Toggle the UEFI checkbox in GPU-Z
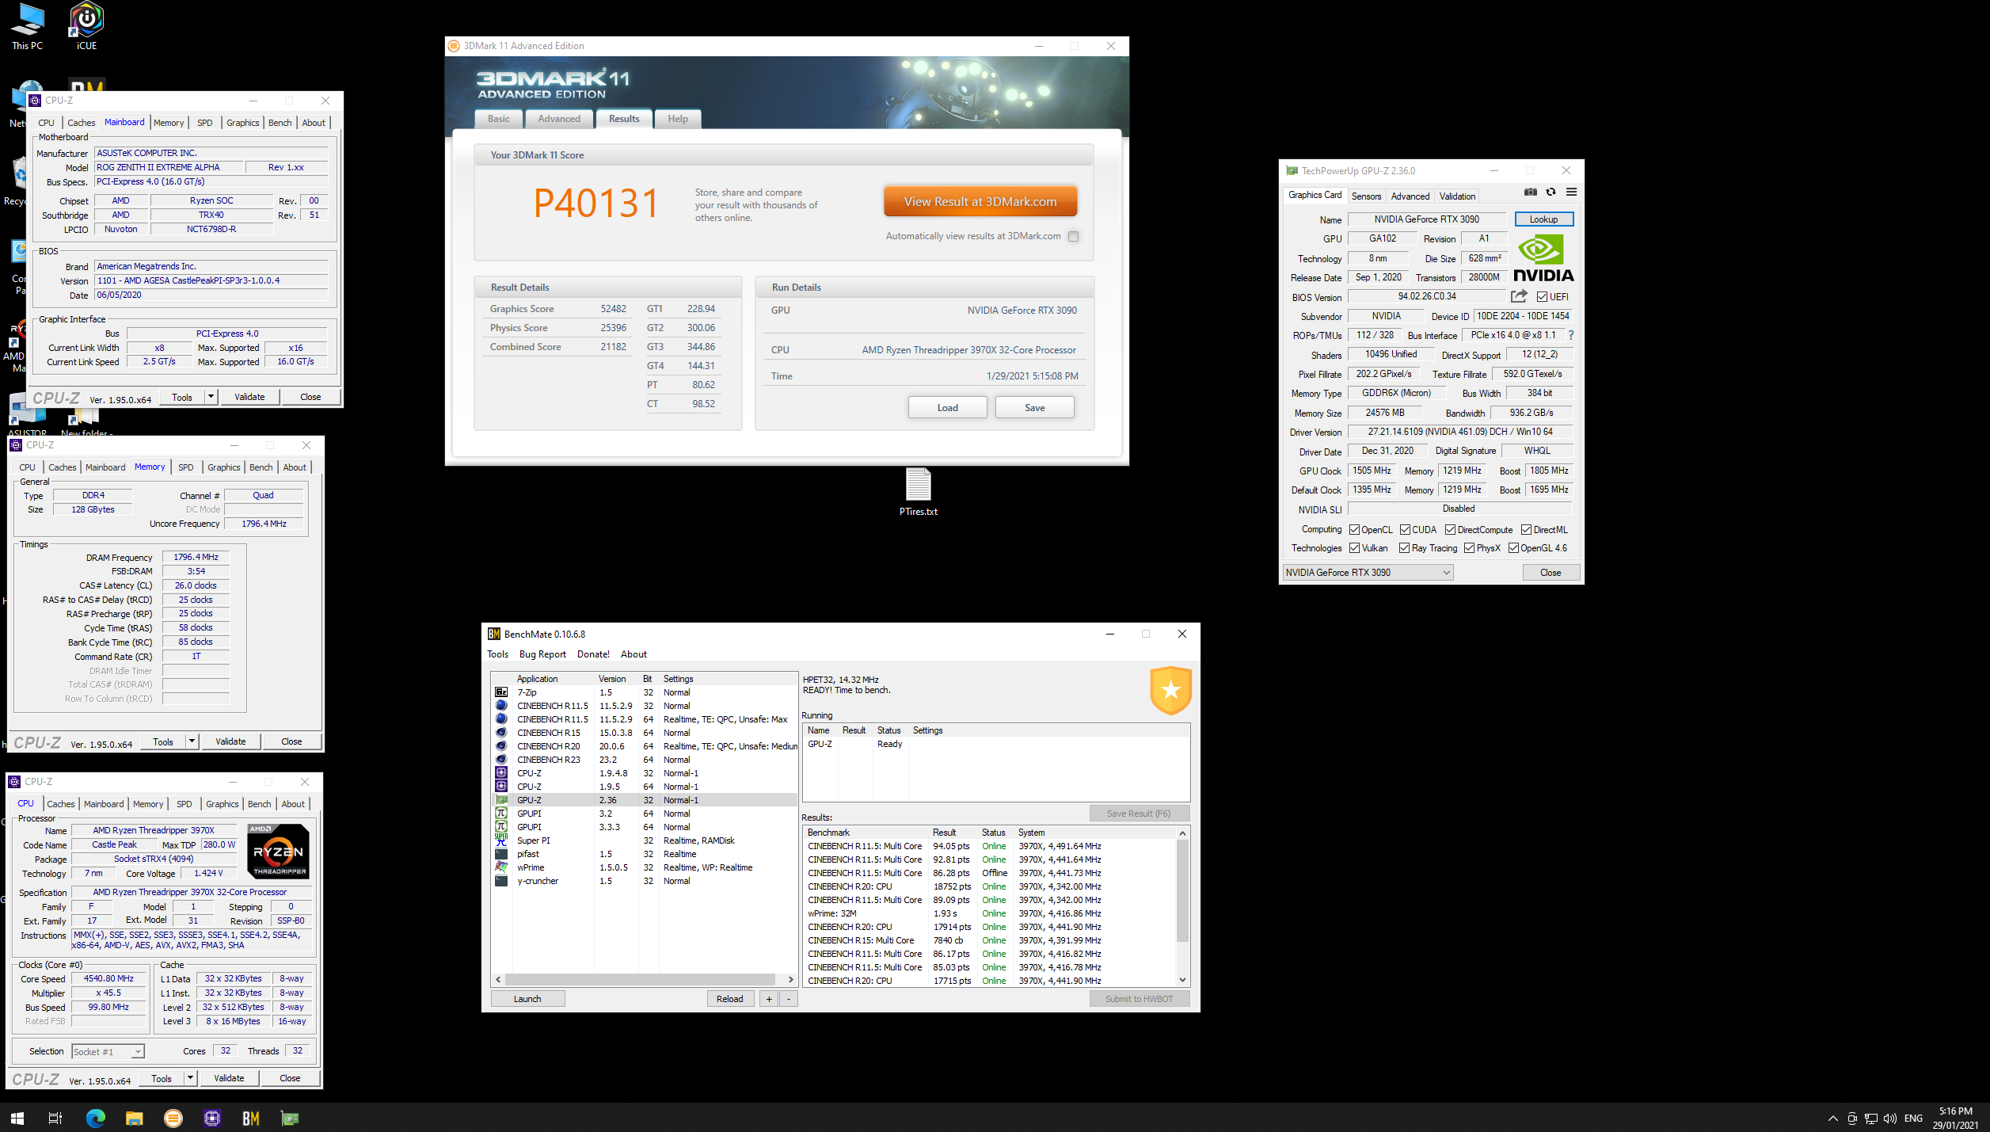The image size is (1990, 1132). (x=1542, y=297)
